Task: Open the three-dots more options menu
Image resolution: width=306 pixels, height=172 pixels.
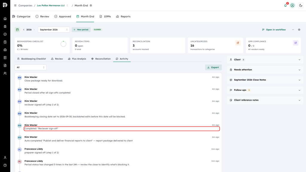Action: coord(293,30)
